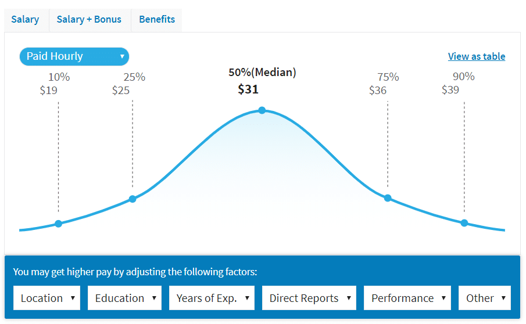Open the Education dropdown
The image size is (526, 324).
pyautogui.click(x=124, y=298)
